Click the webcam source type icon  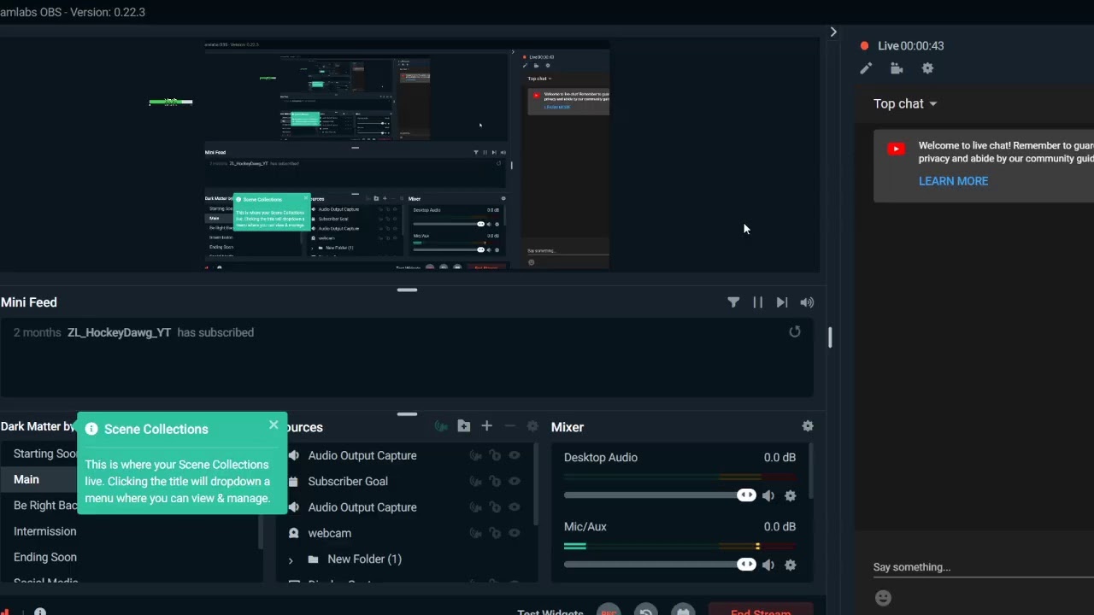(x=293, y=533)
